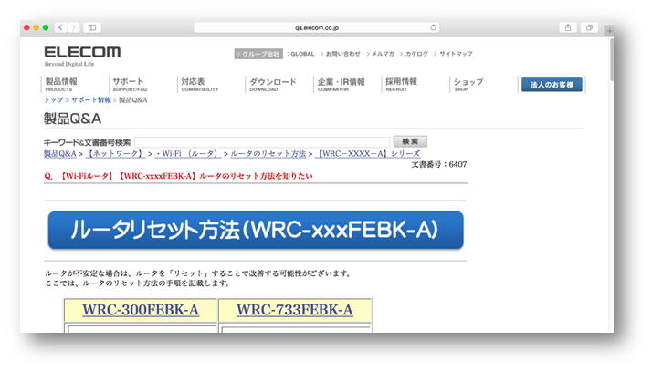The width and height of the screenshot is (652, 371).
Task: Open the カタログ link
Action: pyautogui.click(x=415, y=54)
